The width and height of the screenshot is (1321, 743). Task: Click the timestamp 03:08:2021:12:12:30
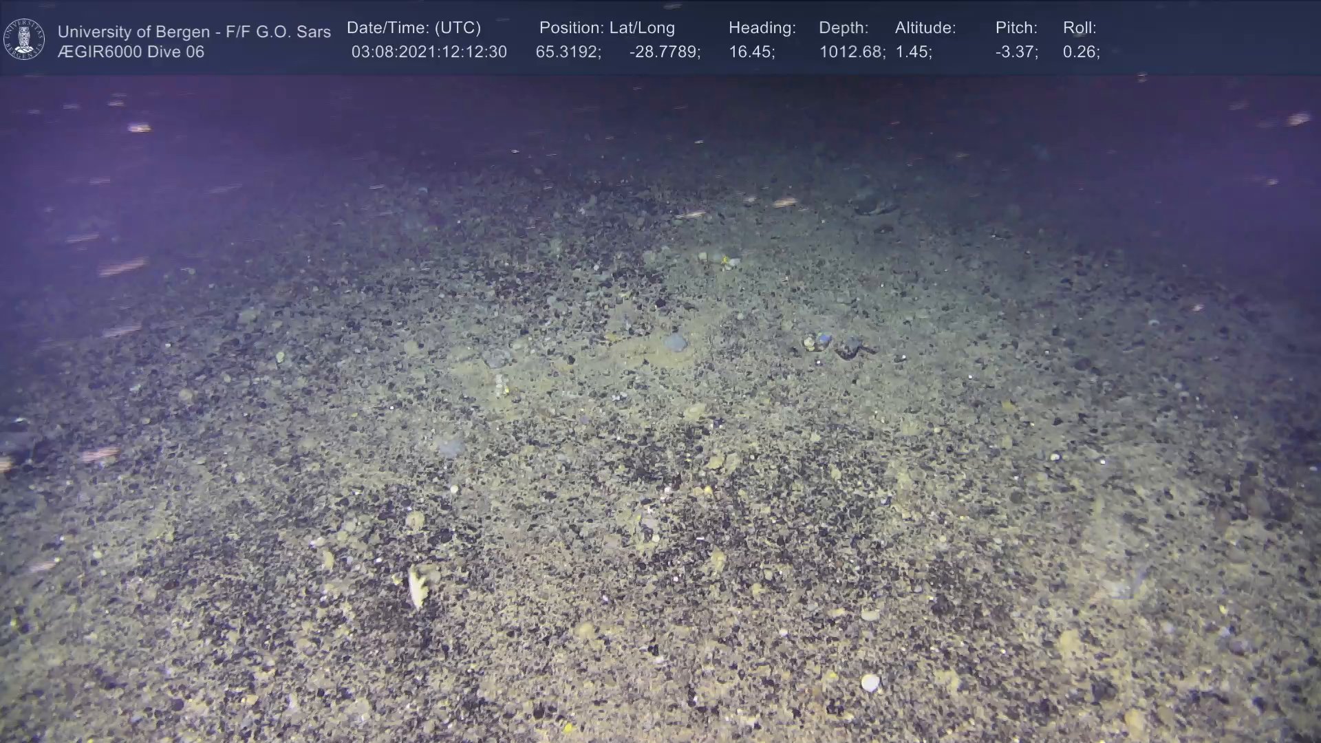[x=429, y=52]
